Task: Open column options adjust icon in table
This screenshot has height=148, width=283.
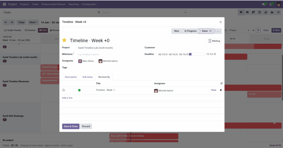Action: tap(221, 83)
